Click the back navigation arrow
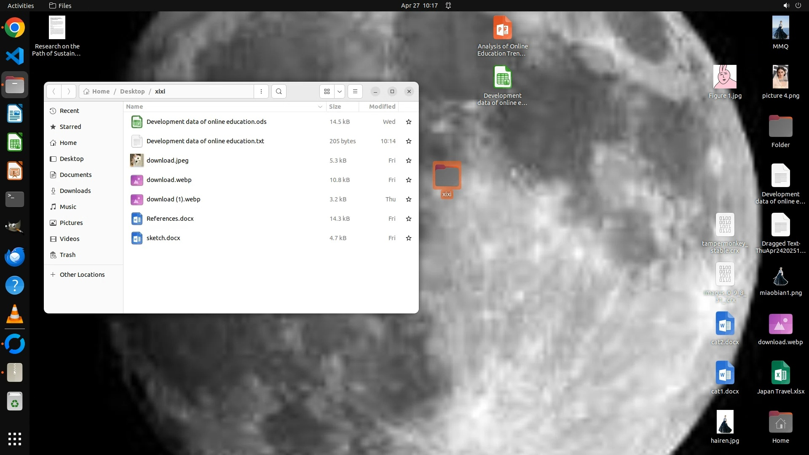This screenshot has width=809, height=455. 54,91
